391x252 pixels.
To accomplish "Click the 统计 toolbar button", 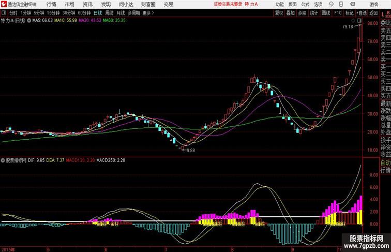I will point(314,13).
